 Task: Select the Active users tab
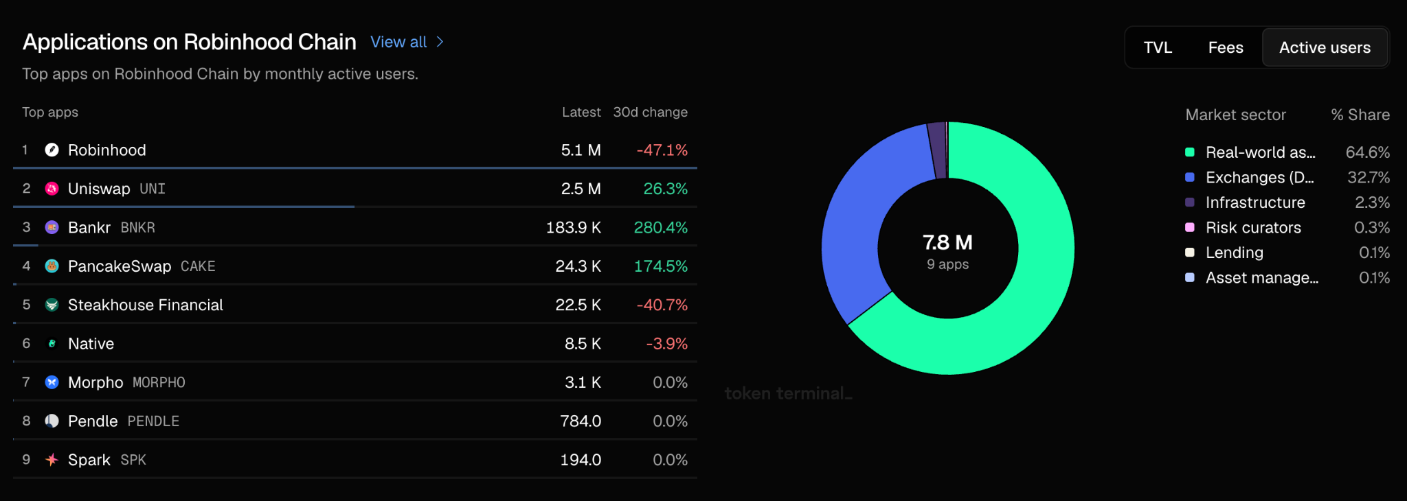point(1325,47)
